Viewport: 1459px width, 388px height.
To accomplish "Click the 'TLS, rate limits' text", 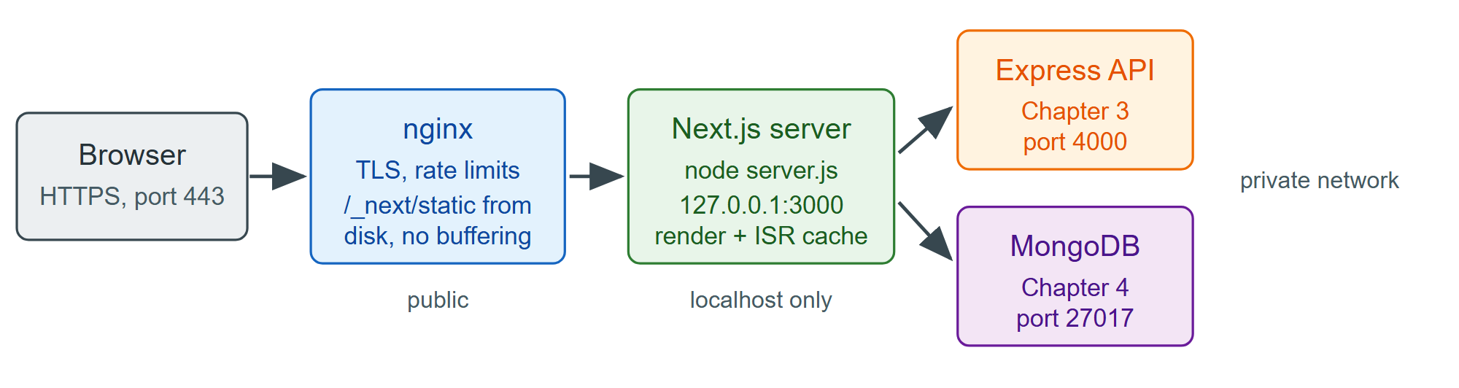I will click(x=438, y=170).
